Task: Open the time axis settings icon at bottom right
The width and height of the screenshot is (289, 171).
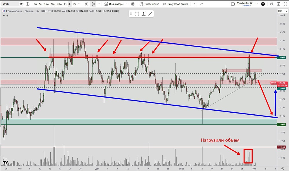Action: tap(283, 169)
